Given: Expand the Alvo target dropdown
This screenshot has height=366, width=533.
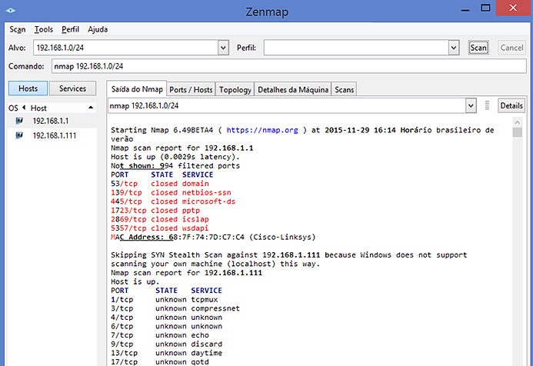Looking at the screenshot, I should click(224, 48).
